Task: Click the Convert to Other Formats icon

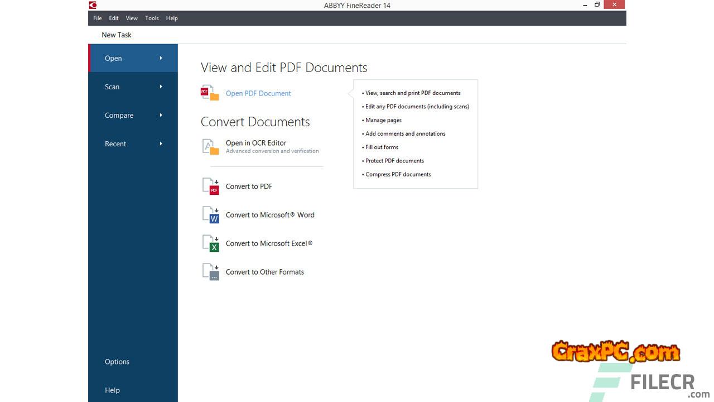Action: [x=210, y=272]
